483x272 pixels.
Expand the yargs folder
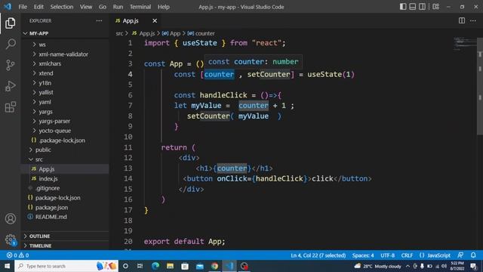click(x=66, y=111)
